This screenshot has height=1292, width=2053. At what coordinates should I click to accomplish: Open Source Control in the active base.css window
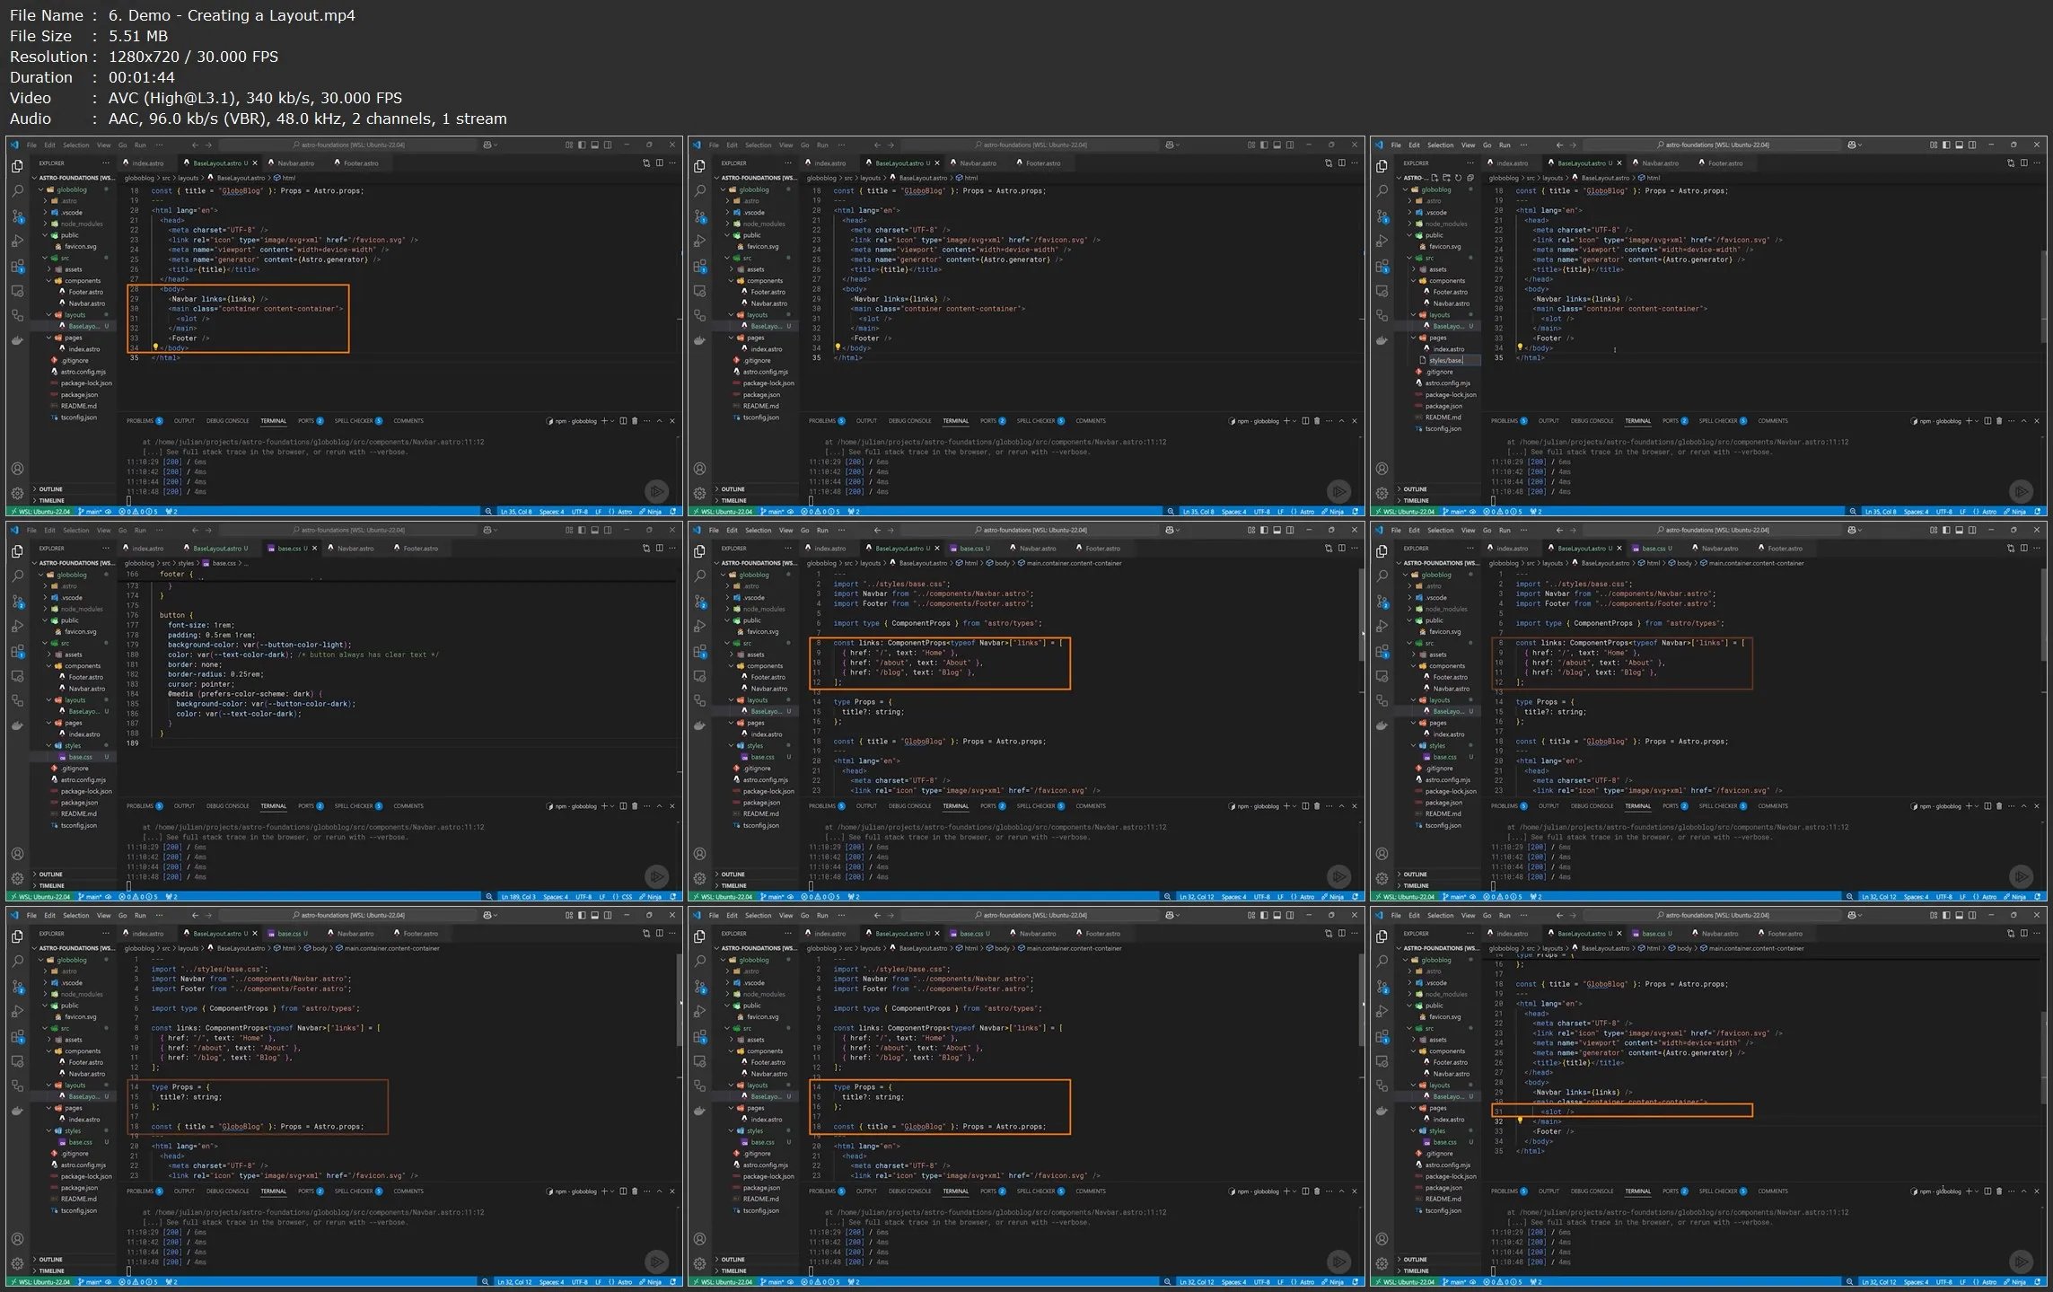(x=17, y=602)
